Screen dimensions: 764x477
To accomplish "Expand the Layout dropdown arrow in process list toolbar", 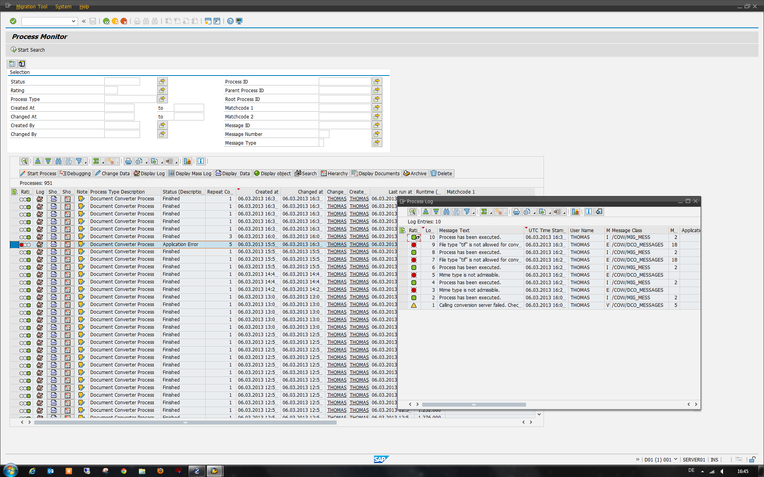I will (176, 162).
